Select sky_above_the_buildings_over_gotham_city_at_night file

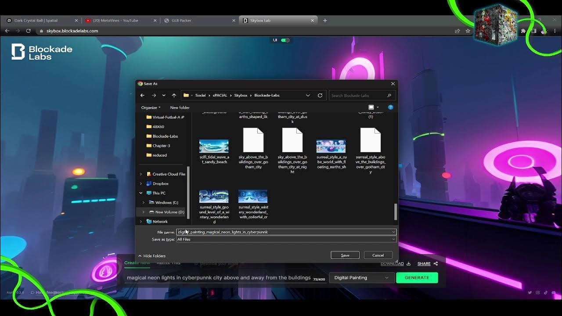(x=292, y=151)
